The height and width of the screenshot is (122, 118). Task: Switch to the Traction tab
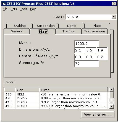pyautogui.click(x=69, y=31)
